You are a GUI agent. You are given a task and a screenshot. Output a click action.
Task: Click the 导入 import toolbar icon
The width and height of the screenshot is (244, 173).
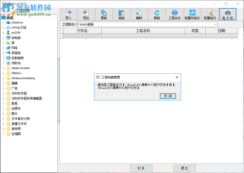tap(68, 14)
